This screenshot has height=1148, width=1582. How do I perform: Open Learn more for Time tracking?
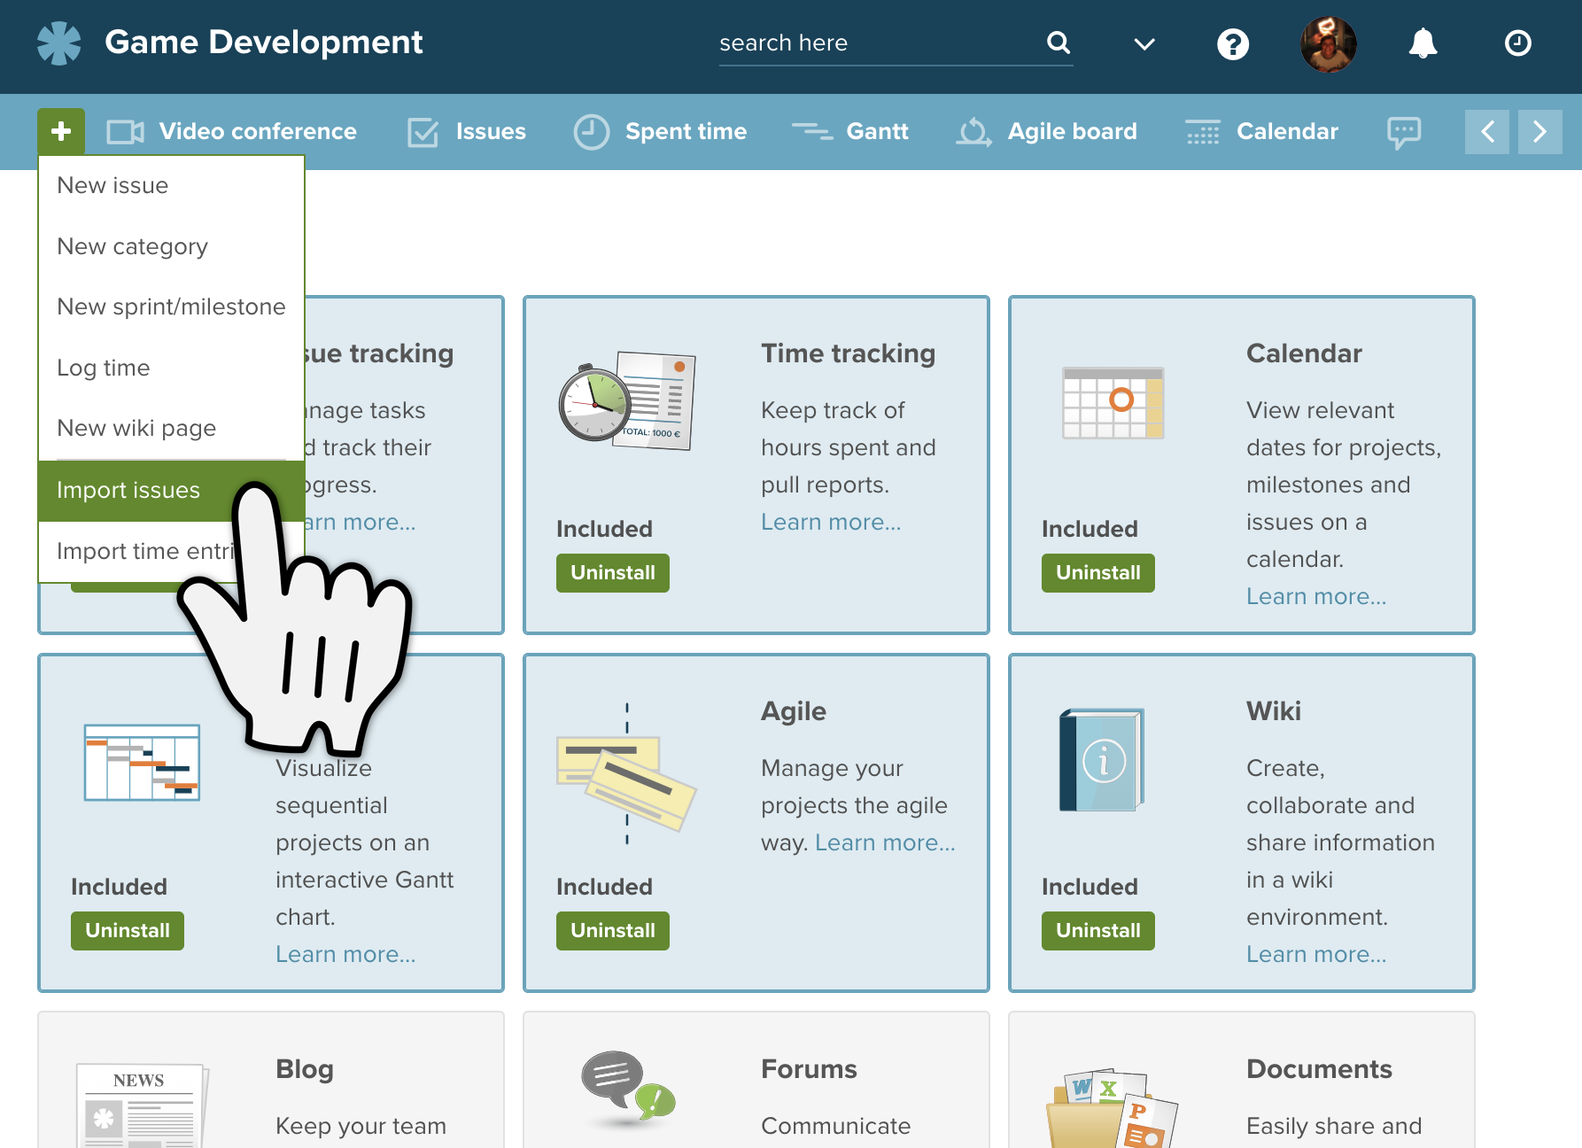point(831,523)
